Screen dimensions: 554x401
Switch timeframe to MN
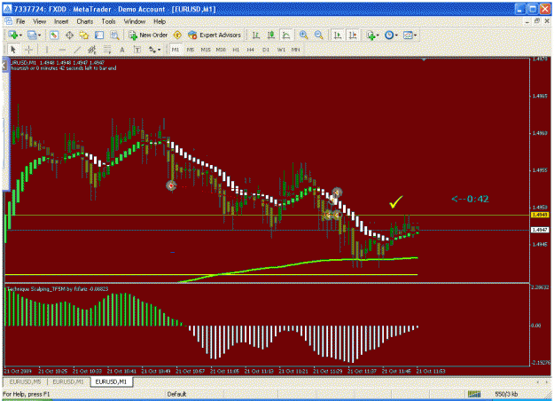[296, 50]
